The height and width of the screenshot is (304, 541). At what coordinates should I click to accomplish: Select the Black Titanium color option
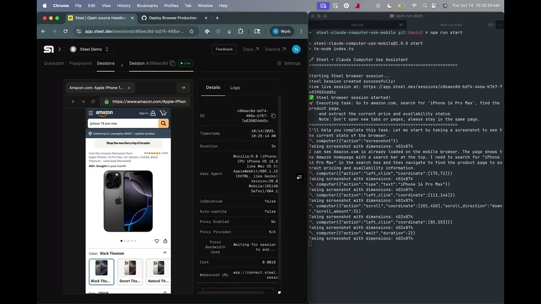click(101, 272)
